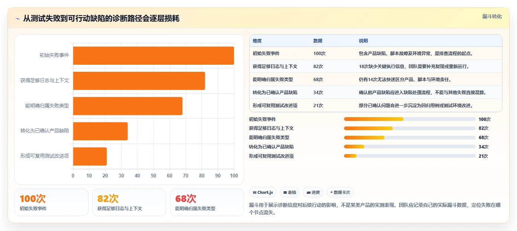The height and width of the screenshot is (231, 517).
Task: Select the title 从测试失败到可行动缺陷的诊断路径会逐层损耗
Action: (x=101, y=18)
